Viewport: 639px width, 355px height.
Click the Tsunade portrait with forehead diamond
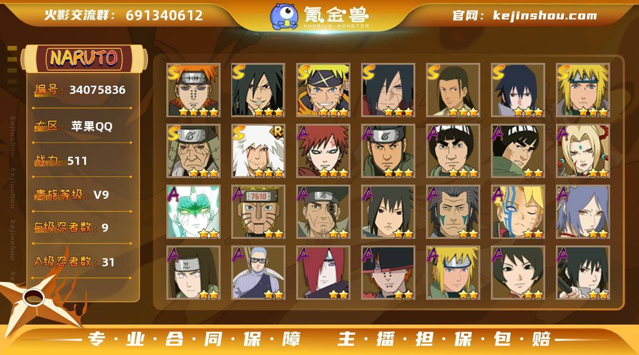tap(583, 151)
